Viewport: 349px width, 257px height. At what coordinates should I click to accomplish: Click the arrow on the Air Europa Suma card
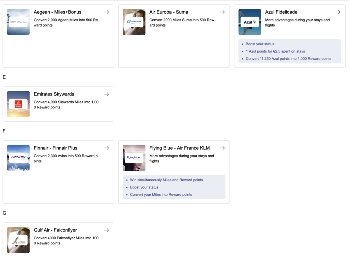222,12
